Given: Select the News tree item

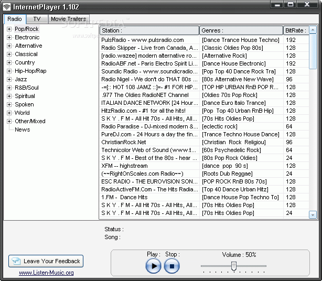Looking at the screenshot, I should click(x=23, y=129).
